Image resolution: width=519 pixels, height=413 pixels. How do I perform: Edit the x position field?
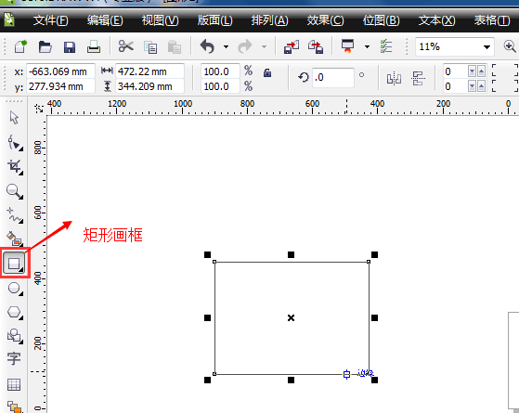[60, 71]
